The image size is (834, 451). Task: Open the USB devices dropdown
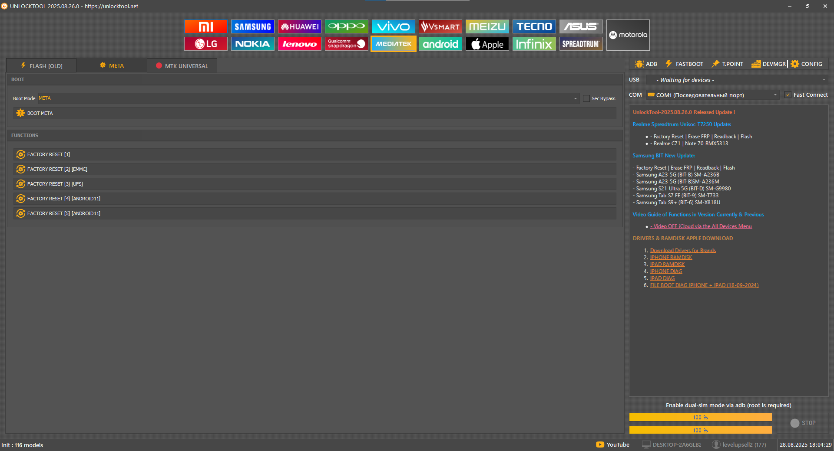(x=824, y=80)
